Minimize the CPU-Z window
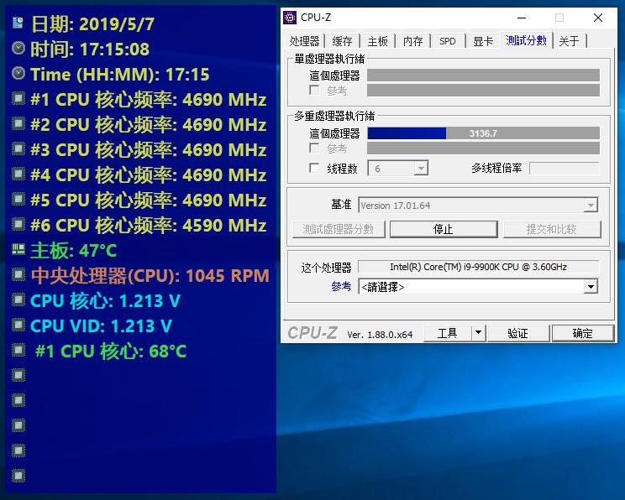 pyautogui.click(x=522, y=18)
